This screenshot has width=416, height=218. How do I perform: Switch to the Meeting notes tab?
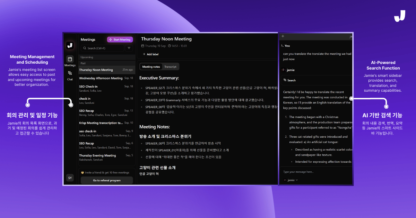pyautogui.click(x=151, y=67)
